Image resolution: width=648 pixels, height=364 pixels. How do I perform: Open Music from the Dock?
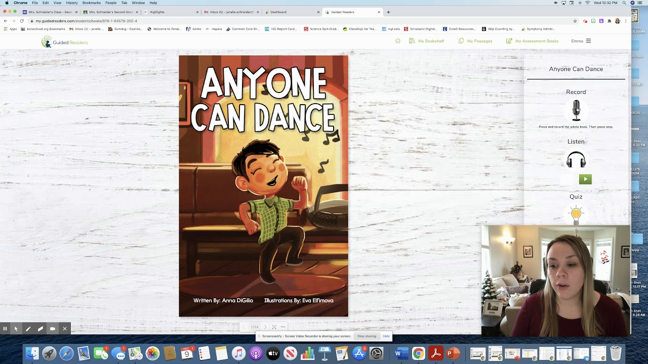point(238,353)
